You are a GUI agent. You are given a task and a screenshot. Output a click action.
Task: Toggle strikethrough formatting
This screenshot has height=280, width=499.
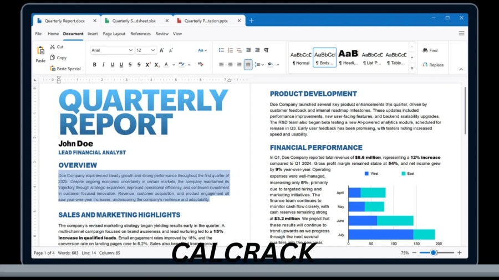coord(130,64)
